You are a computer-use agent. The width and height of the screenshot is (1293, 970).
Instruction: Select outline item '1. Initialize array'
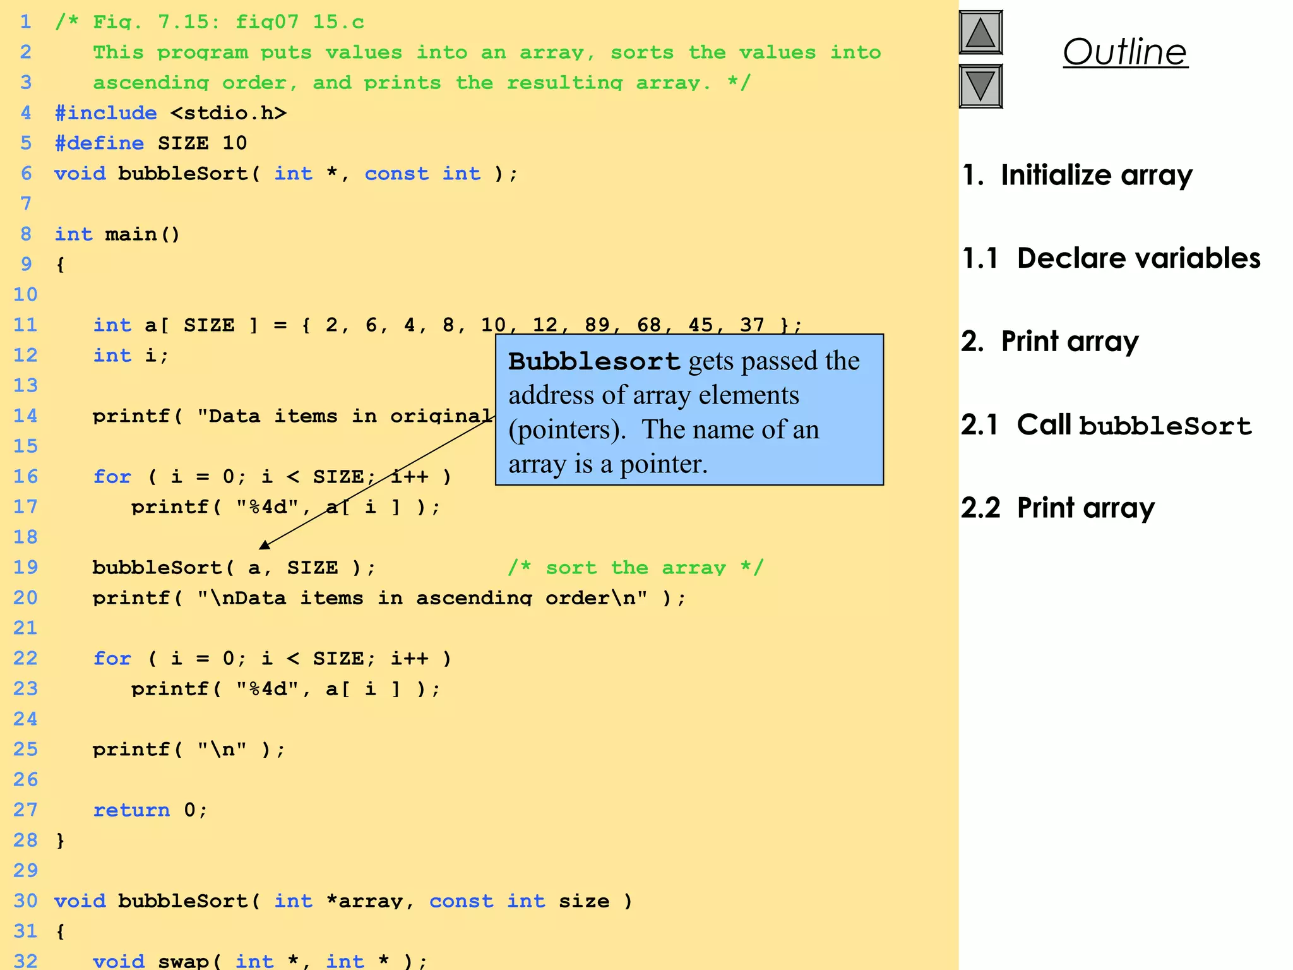[x=1077, y=175]
